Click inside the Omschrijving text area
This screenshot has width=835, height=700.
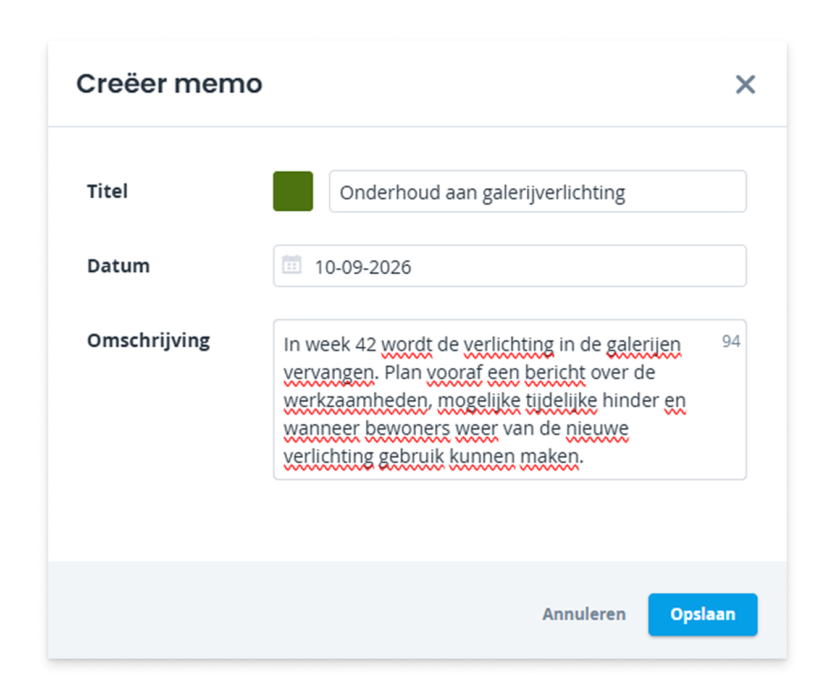[x=510, y=399]
